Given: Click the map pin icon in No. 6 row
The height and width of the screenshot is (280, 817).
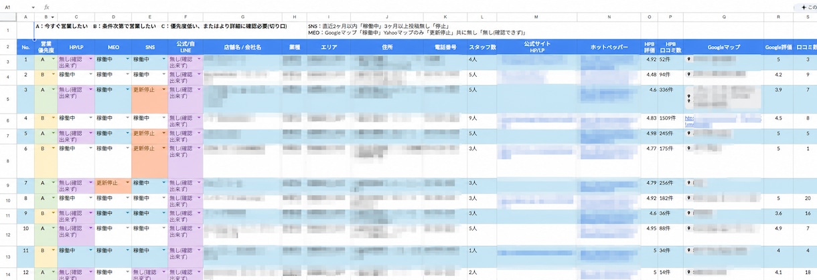Looking at the screenshot, I should (688, 148).
